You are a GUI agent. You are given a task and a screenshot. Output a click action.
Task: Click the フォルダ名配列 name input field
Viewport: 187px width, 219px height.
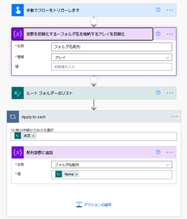coord(112,47)
